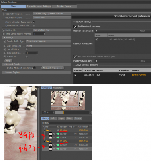Switch to the Render Passes tab

point(64,6)
